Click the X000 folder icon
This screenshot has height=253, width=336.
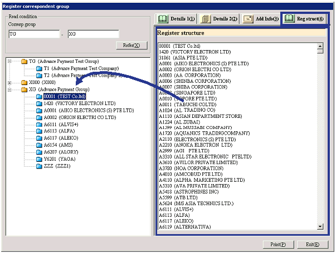[x=24, y=82]
